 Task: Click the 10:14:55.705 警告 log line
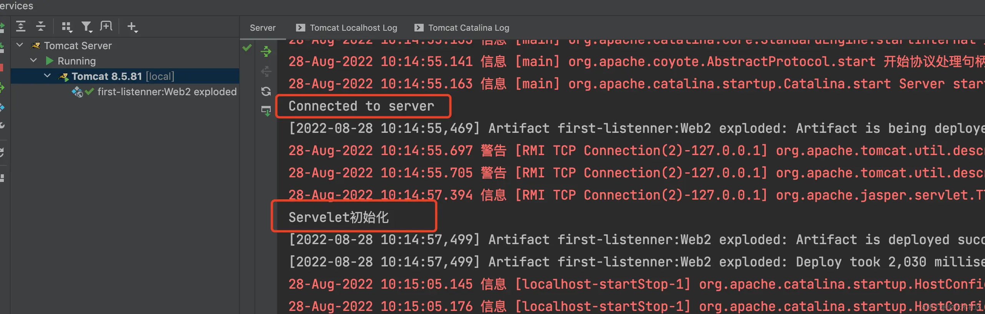coord(637,173)
